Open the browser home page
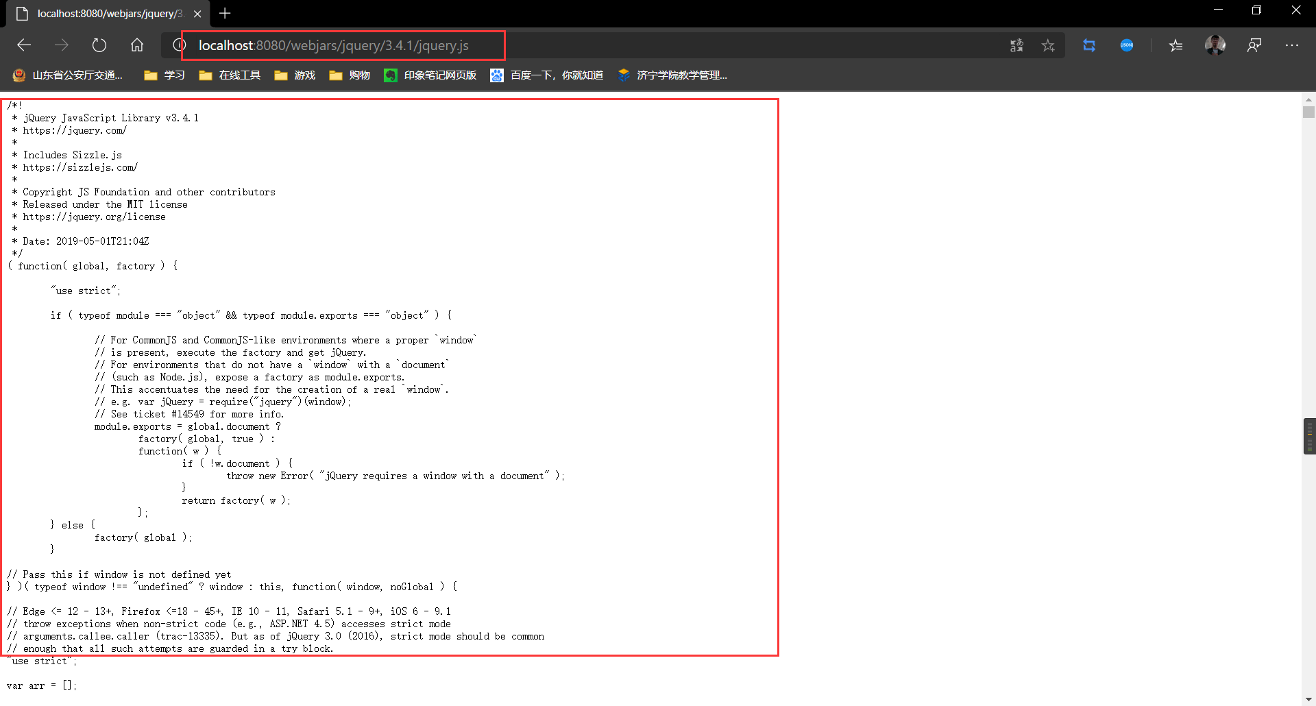 click(137, 45)
